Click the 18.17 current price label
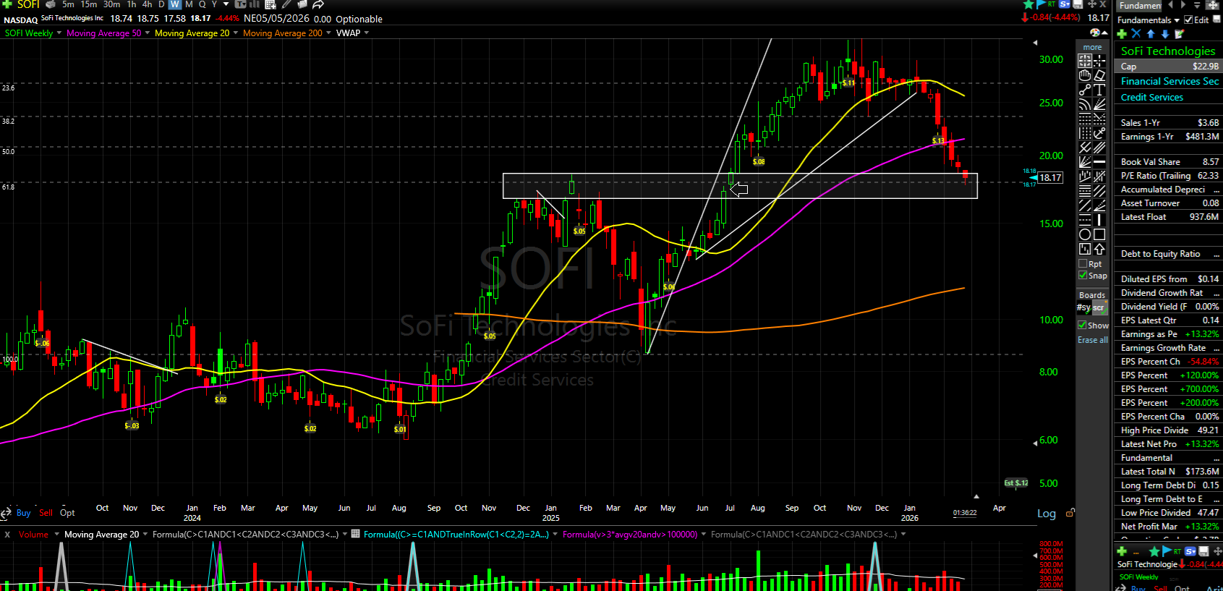 click(1050, 177)
